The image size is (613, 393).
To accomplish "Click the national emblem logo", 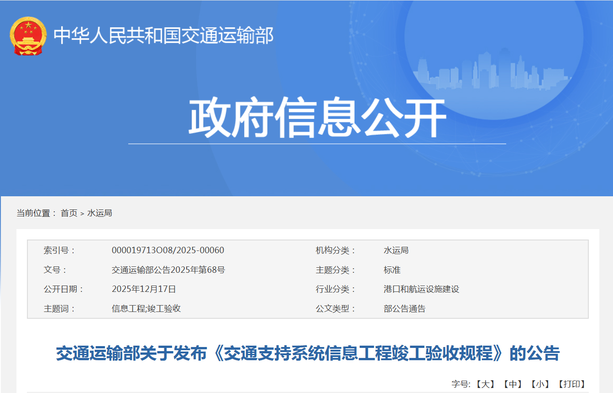I will click(x=28, y=36).
